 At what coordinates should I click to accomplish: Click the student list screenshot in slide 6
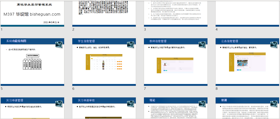point(104,62)
